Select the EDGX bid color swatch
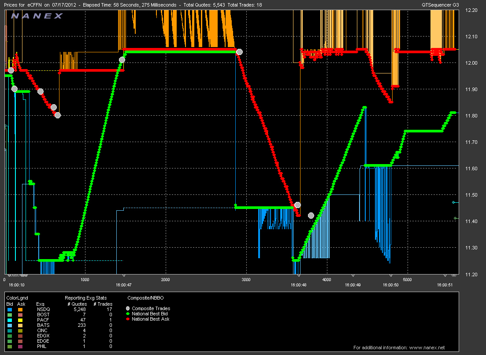486x355 pixels. coord(10,336)
